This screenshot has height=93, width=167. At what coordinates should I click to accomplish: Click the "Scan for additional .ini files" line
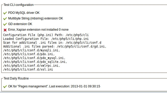click(52, 43)
